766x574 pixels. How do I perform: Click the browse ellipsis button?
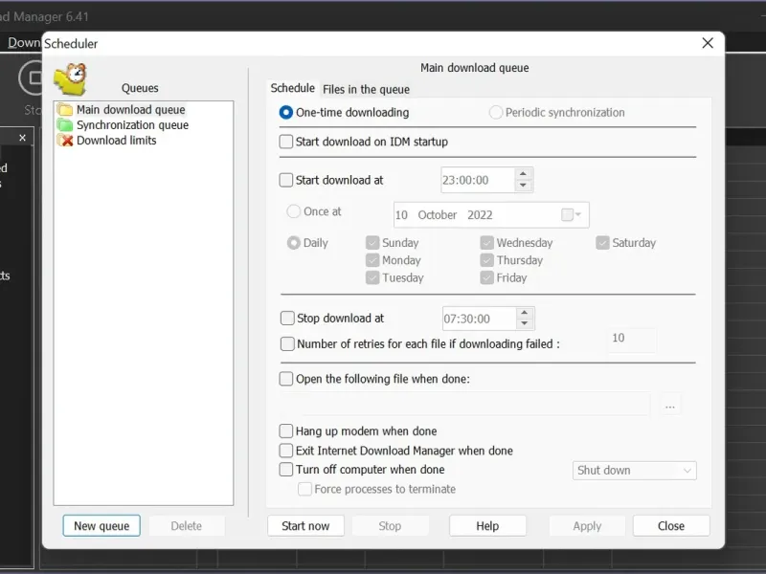(669, 406)
